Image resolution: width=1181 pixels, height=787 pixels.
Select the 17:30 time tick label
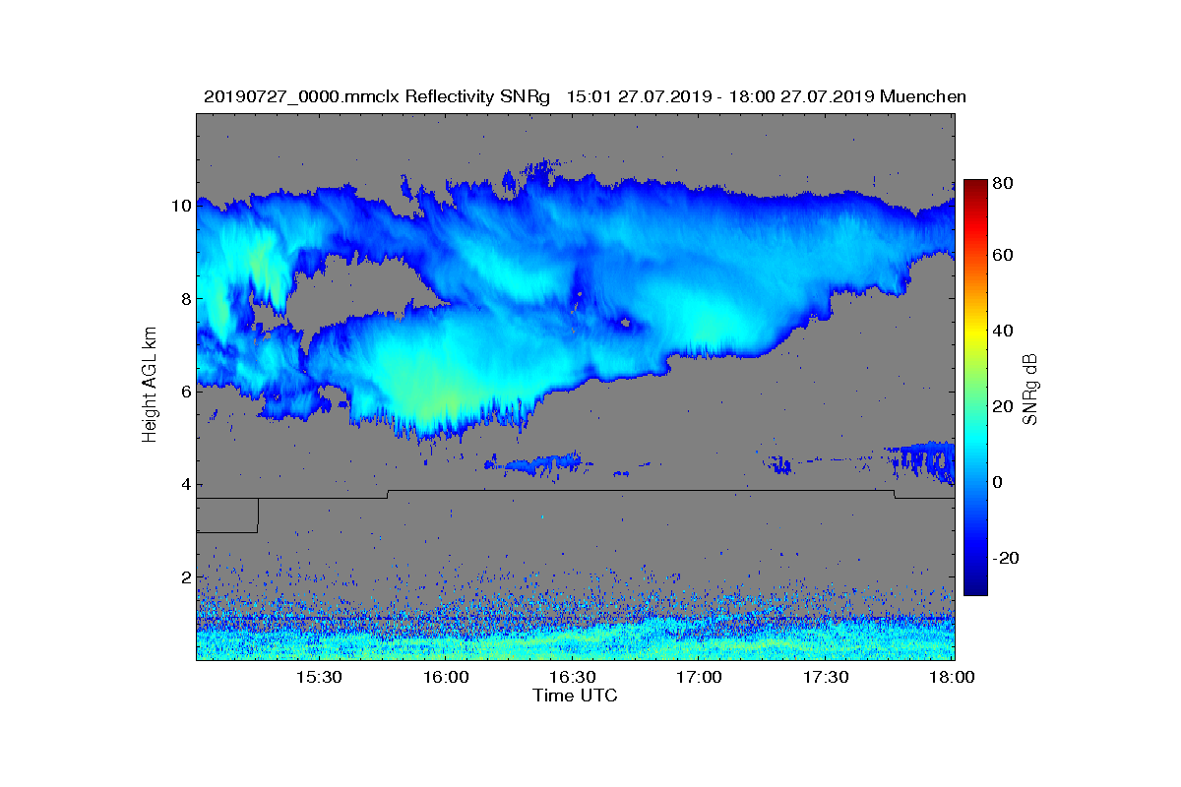[827, 678]
